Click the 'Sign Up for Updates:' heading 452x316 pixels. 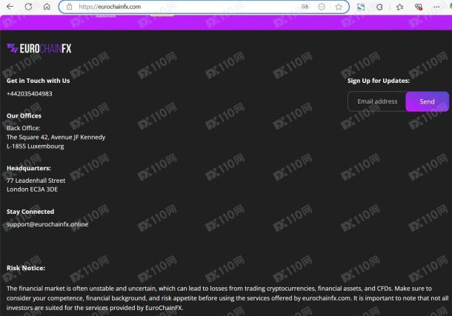pos(379,81)
